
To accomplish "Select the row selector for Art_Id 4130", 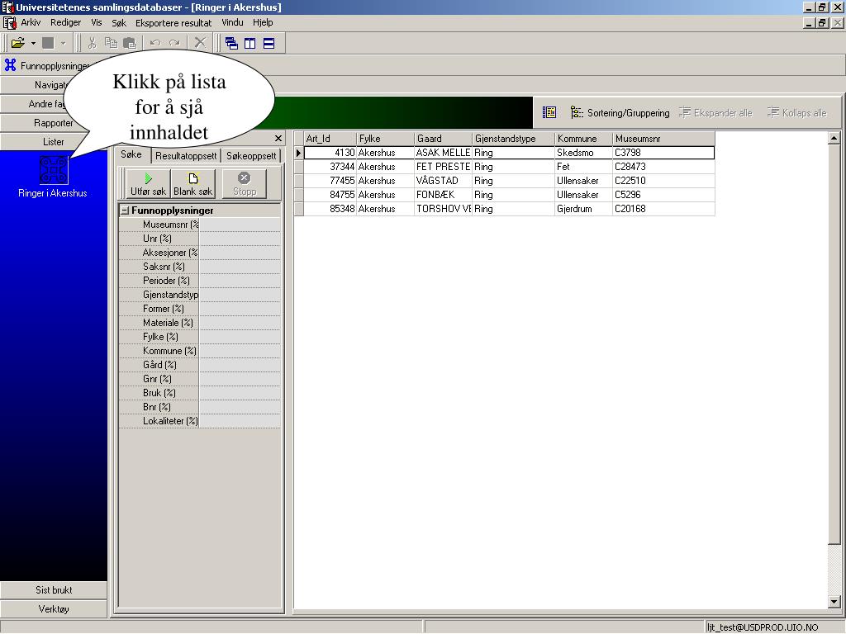I will coord(298,153).
